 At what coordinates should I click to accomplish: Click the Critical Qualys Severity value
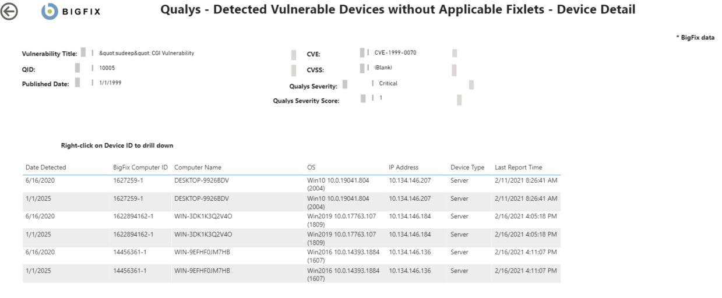(x=388, y=83)
